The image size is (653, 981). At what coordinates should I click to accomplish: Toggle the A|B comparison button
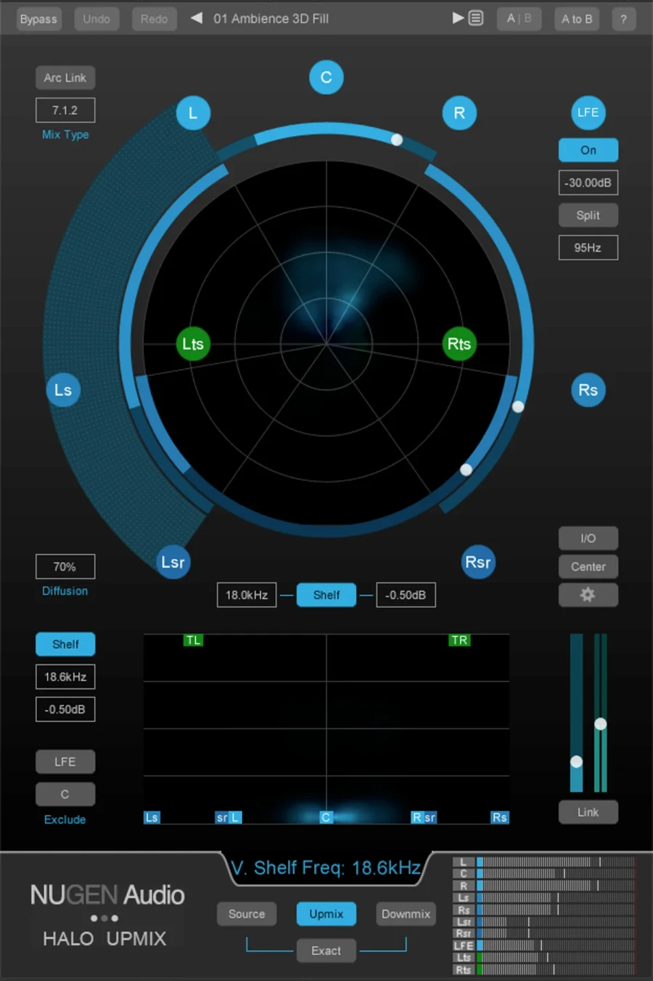click(x=519, y=19)
